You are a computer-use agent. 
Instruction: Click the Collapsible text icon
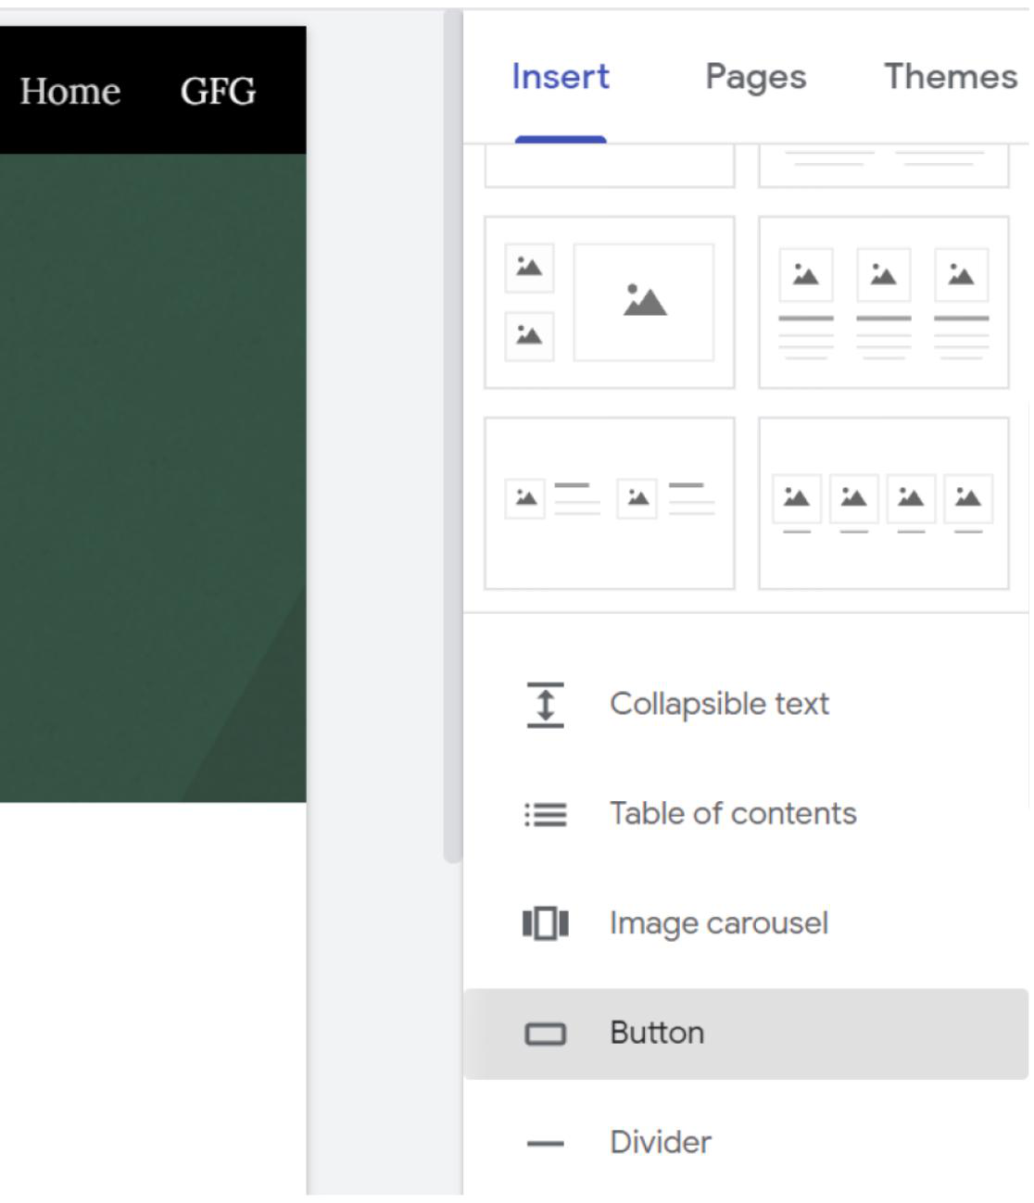pos(545,705)
